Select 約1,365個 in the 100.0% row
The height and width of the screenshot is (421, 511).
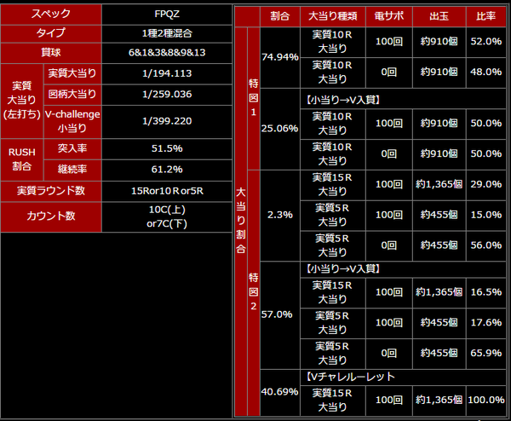(439, 401)
